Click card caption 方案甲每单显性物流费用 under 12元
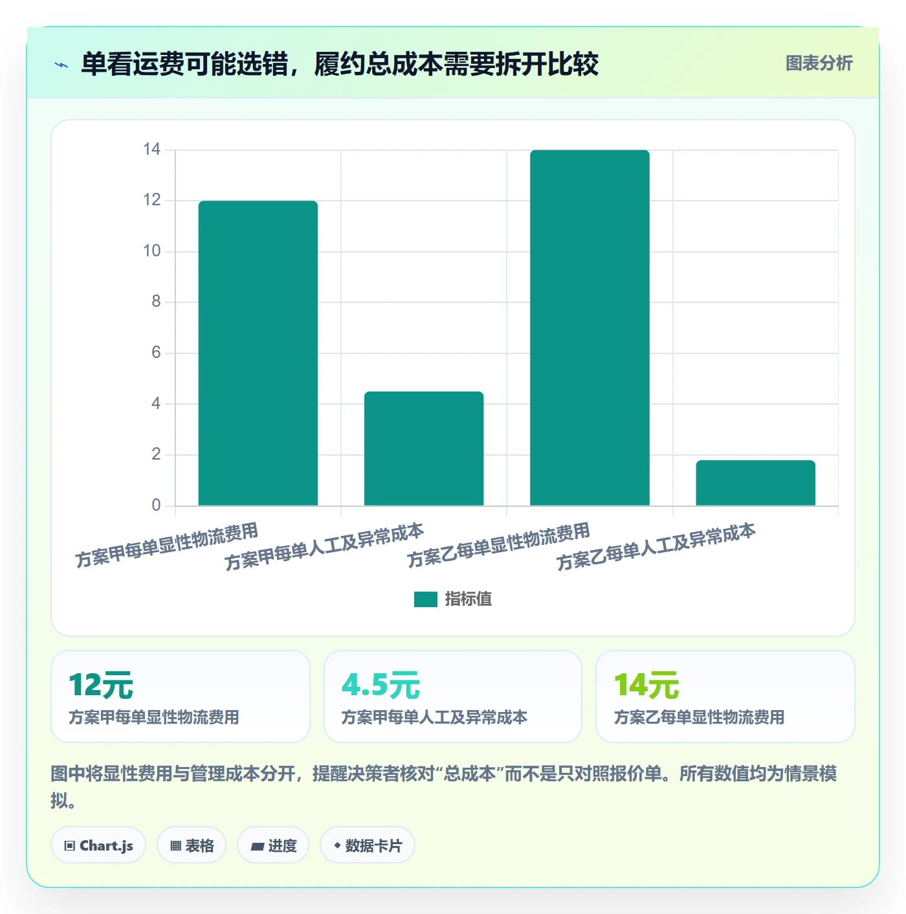Viewport: 906px width, 914px height. (x=154, y=717)
